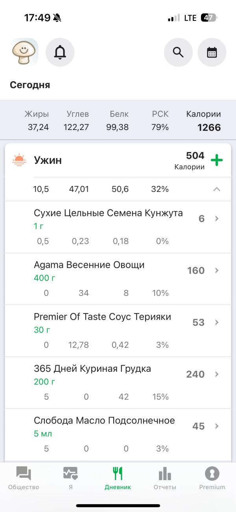
Task: Open notifications bell
Action: click(x=60, y=52)
